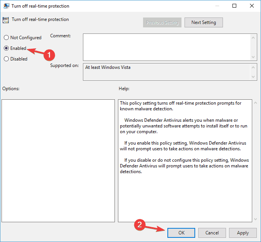Click up arrow in Supported on box
261x242 pixels.
click(254, 67)
